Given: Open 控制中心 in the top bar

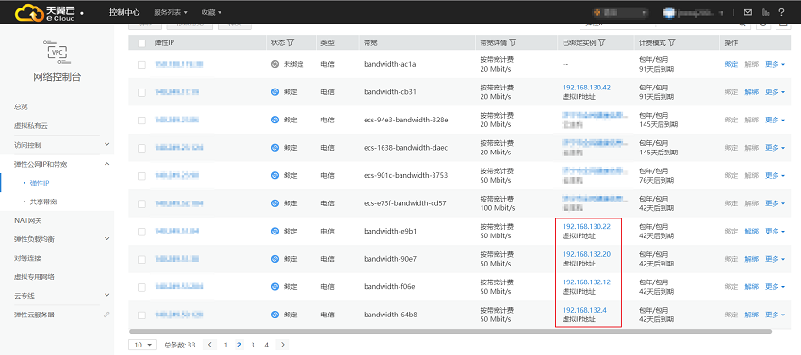Looking at the screenshot, I should 124,12.
